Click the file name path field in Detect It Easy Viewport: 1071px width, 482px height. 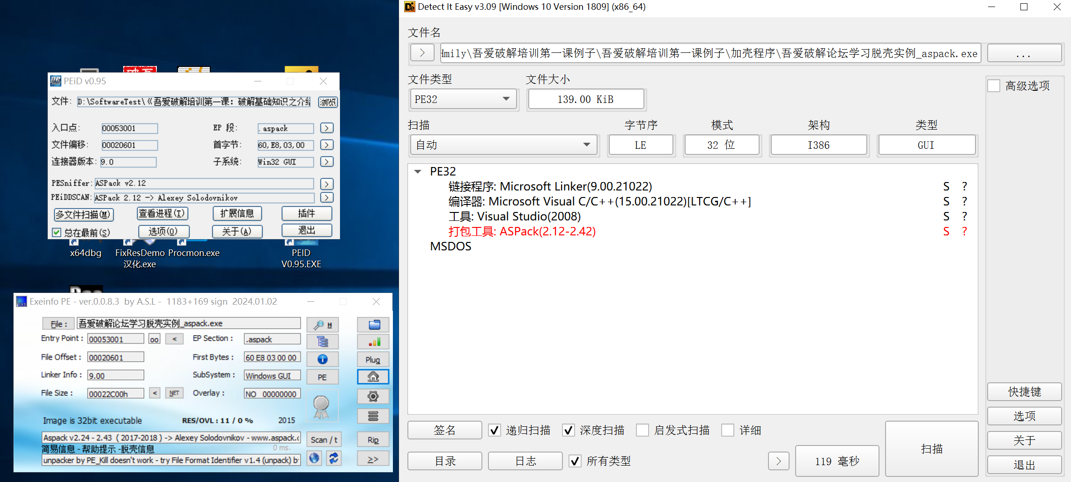[709, 53]
